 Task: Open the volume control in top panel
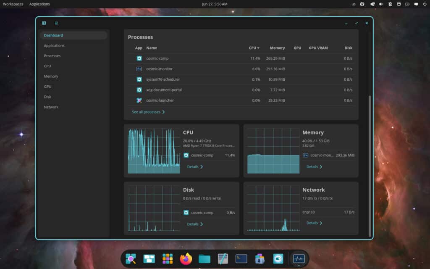[x=381, y=4]
